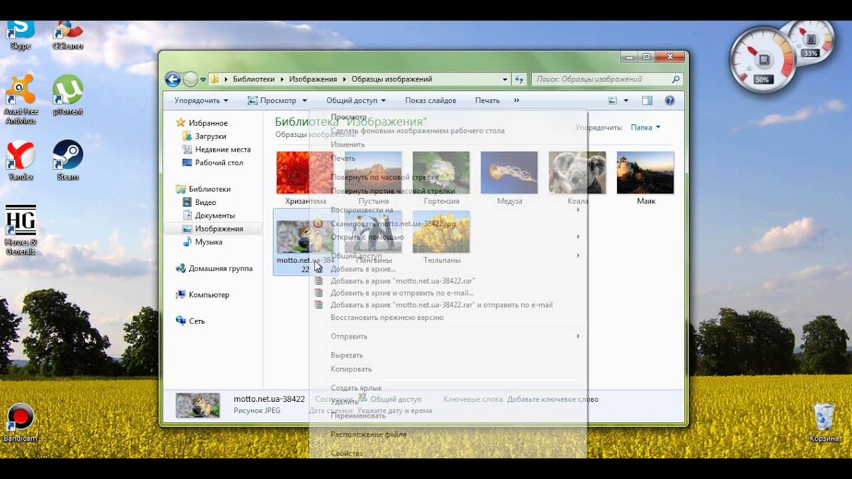Screen dimensions: 852x479
Task: Choose Повернуть по часовой стрелке
Action: tap(385, 177)
